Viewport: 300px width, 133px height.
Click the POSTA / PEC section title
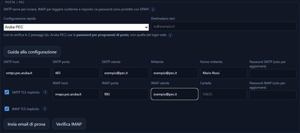tap(15, 2)
